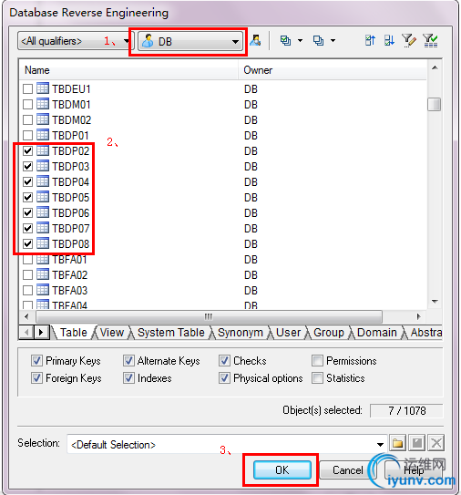The height and width of the screenshot is (495, 461).
Task: Click the tab scroll right arrow
Action: point(41,333)
